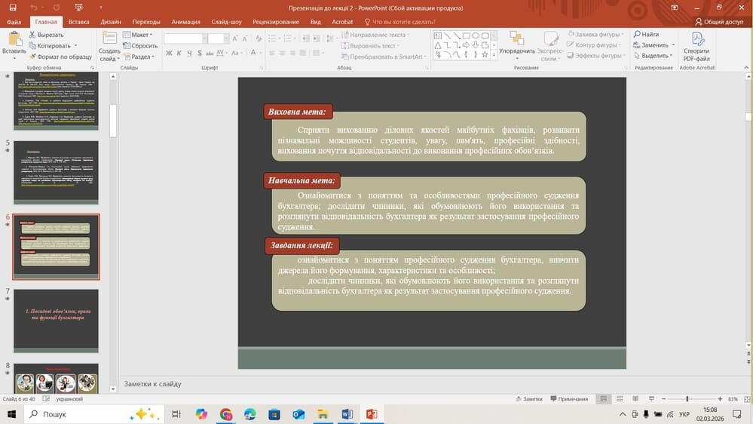Open the Вставка ribbon tab
The image size is (753, 424).
(x=78, y=22)
